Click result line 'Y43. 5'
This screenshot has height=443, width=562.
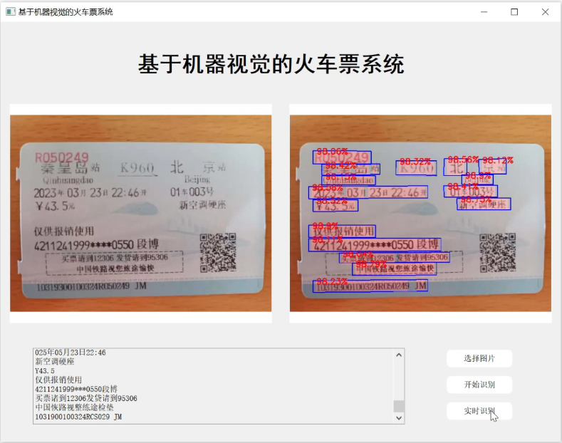pos(45,370)
